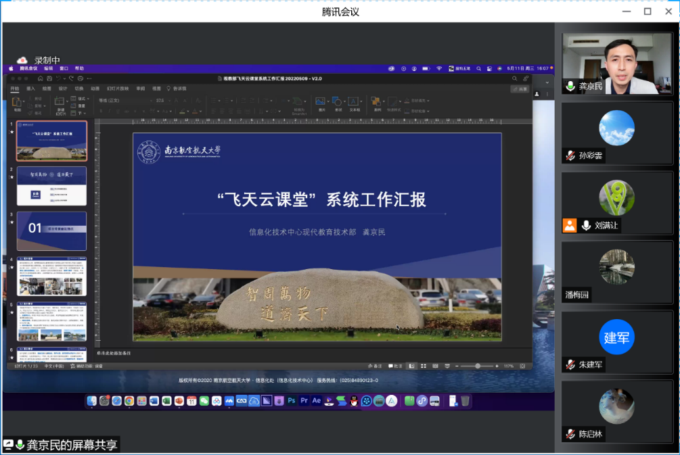
Task: Click the zoom slider handle
Action: pyautogui.click(x=478, y=366)
